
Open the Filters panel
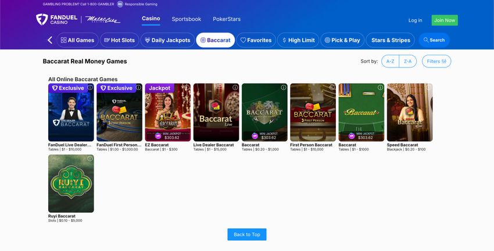pyautogui.click(x=436, y=62)
